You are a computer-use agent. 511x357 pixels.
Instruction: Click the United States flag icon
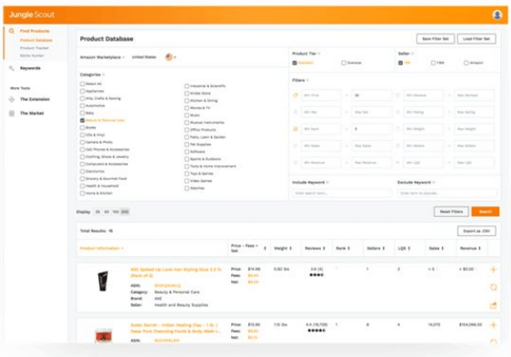(169, 57)
